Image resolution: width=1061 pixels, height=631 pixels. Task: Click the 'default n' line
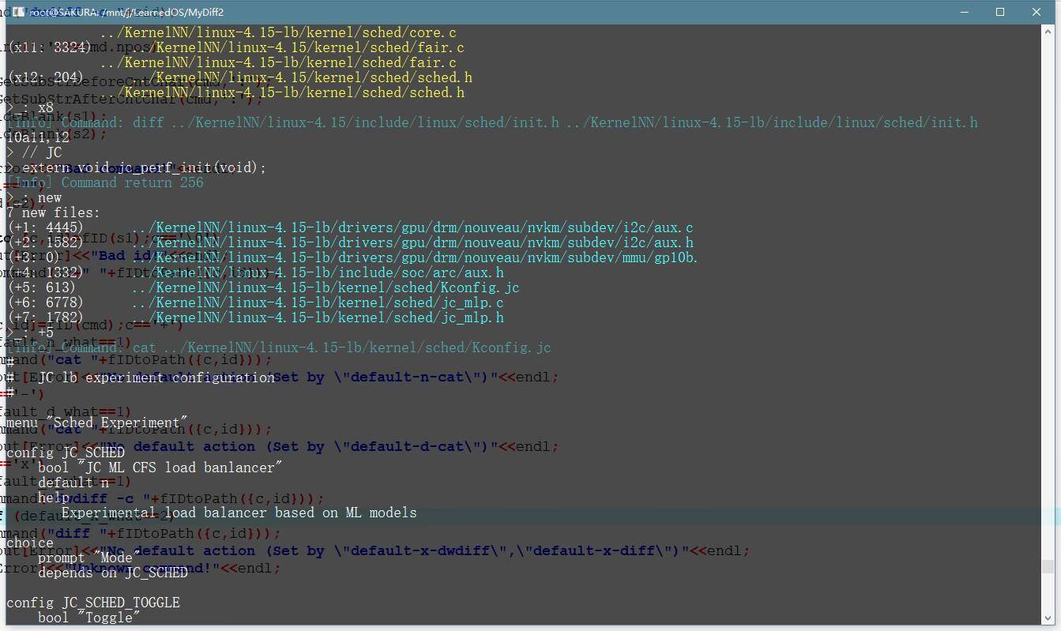[73, 483]
